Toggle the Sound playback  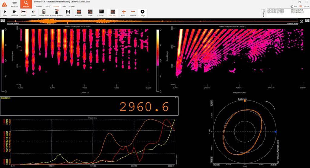(33, 13)
